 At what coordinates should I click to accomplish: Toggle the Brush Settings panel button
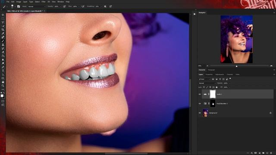pyautogui.click(x=19, y=6)
